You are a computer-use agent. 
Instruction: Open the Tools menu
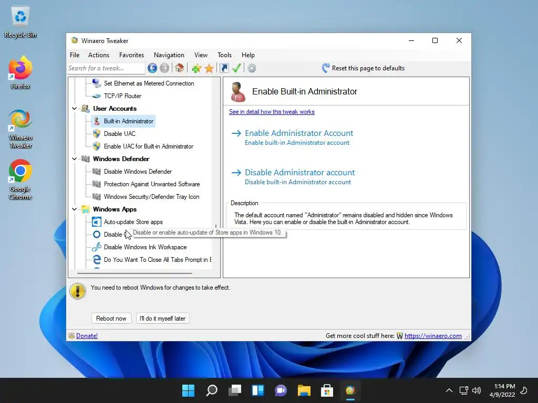[224, 55]
